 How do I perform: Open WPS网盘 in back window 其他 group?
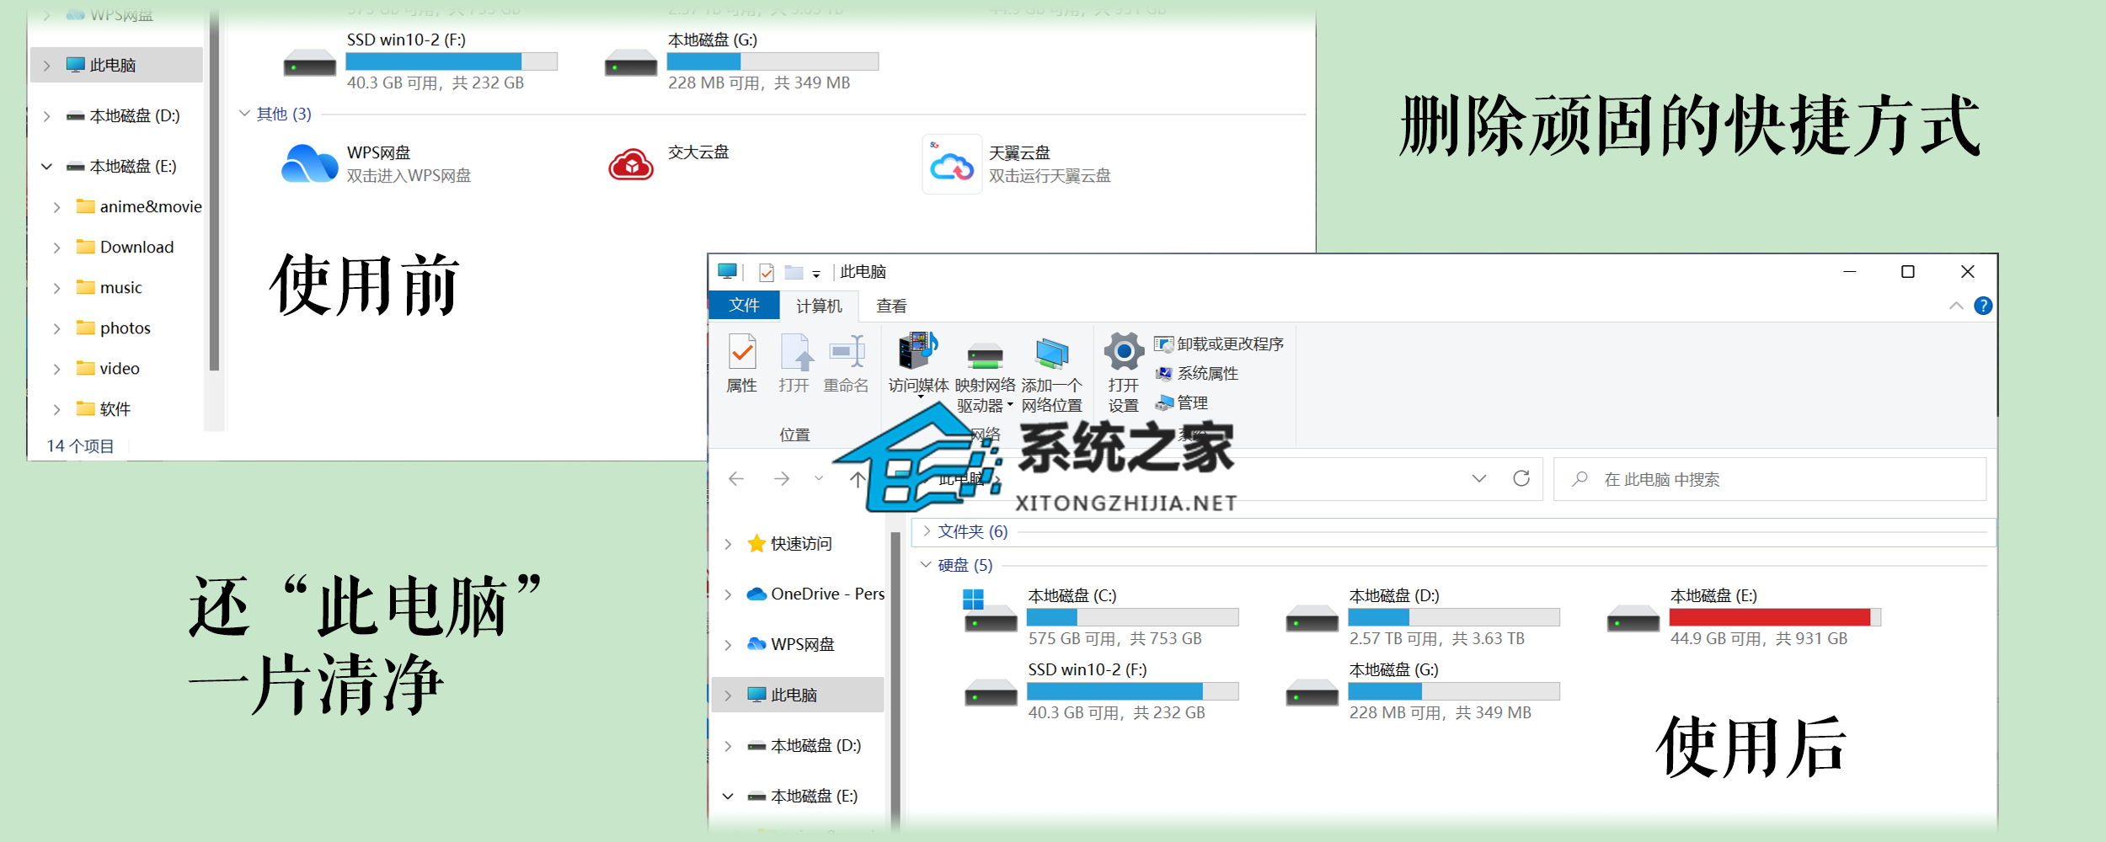[377, 164]
